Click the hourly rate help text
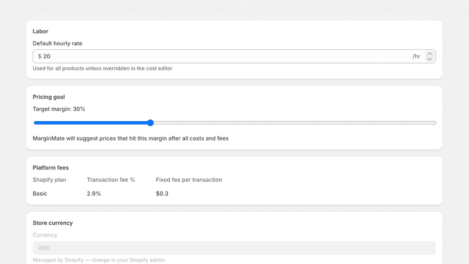This screenshot has width=469, height=264. click(x=103, y=69)
